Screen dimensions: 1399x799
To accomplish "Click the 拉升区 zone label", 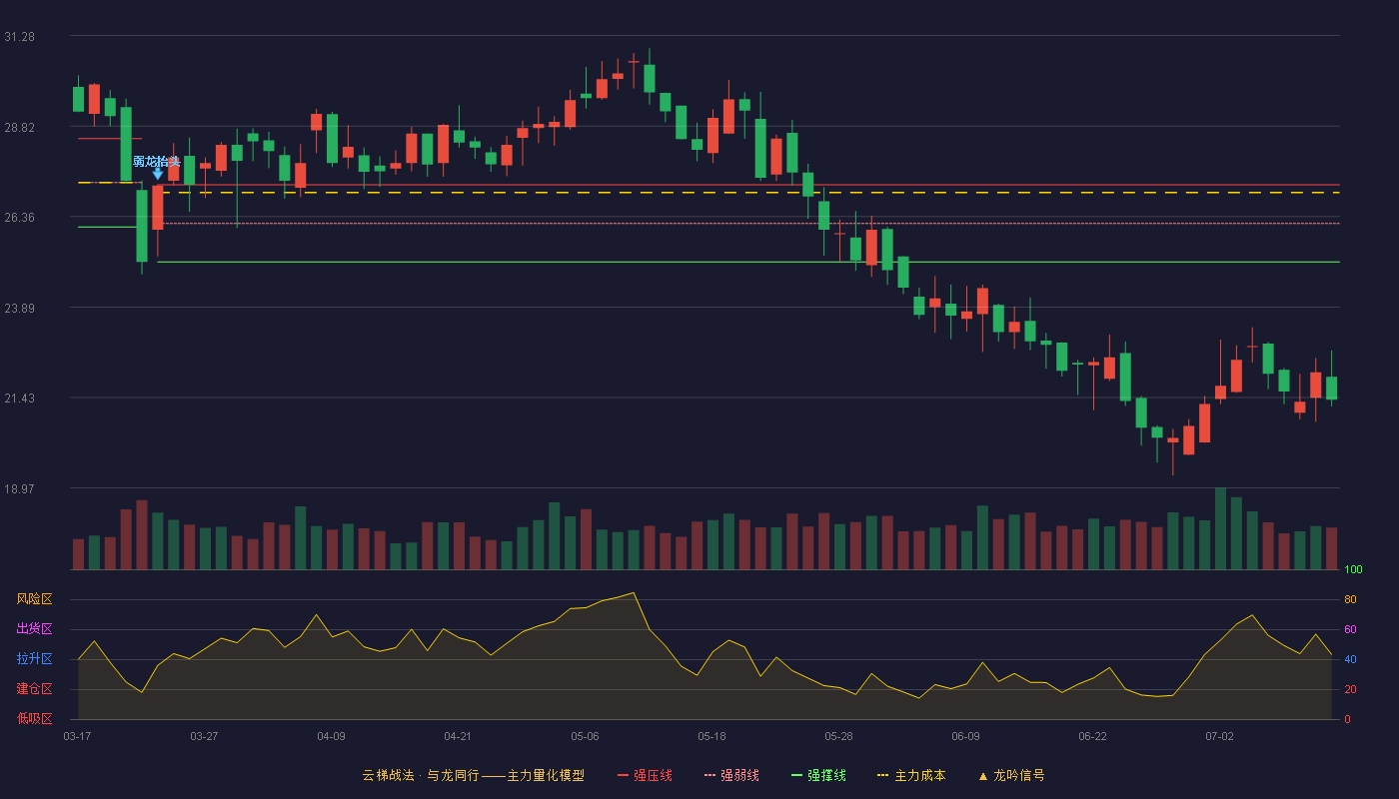I will (x=34, y=659).
